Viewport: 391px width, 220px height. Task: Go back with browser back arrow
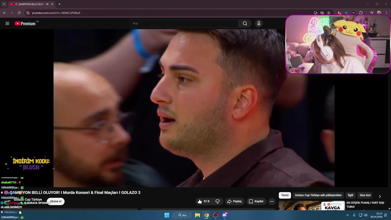pos(4,13)
